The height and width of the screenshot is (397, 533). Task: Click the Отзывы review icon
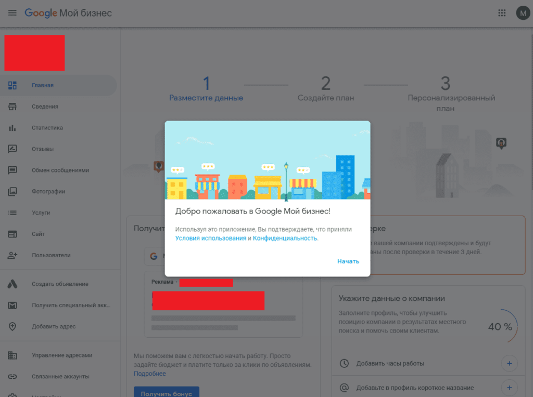point(12,149)
